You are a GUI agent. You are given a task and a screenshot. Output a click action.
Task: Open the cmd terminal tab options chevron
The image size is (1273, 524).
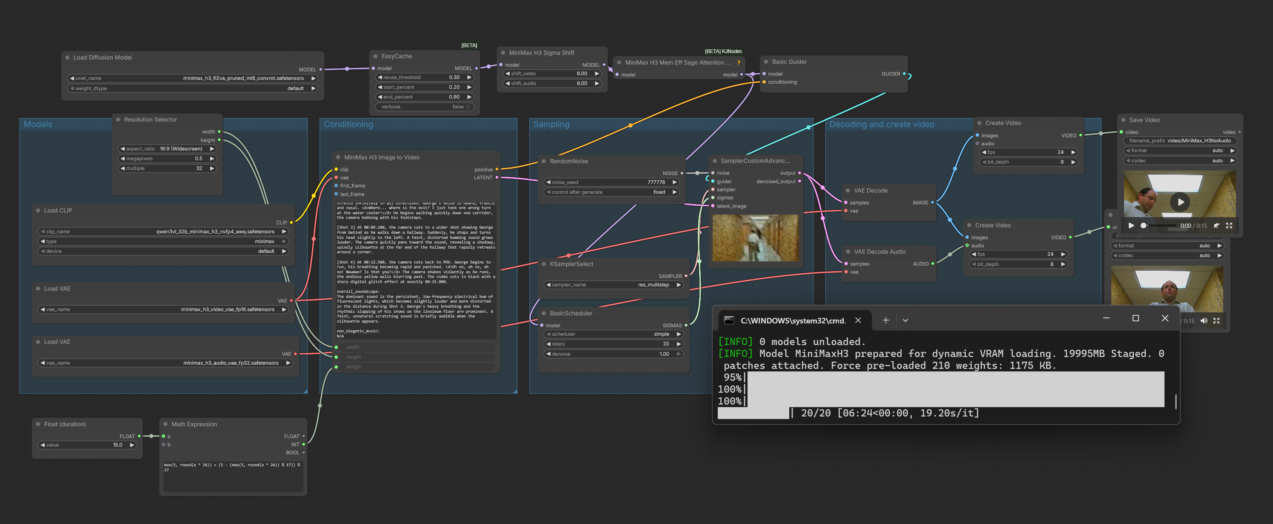pos(905,320)
